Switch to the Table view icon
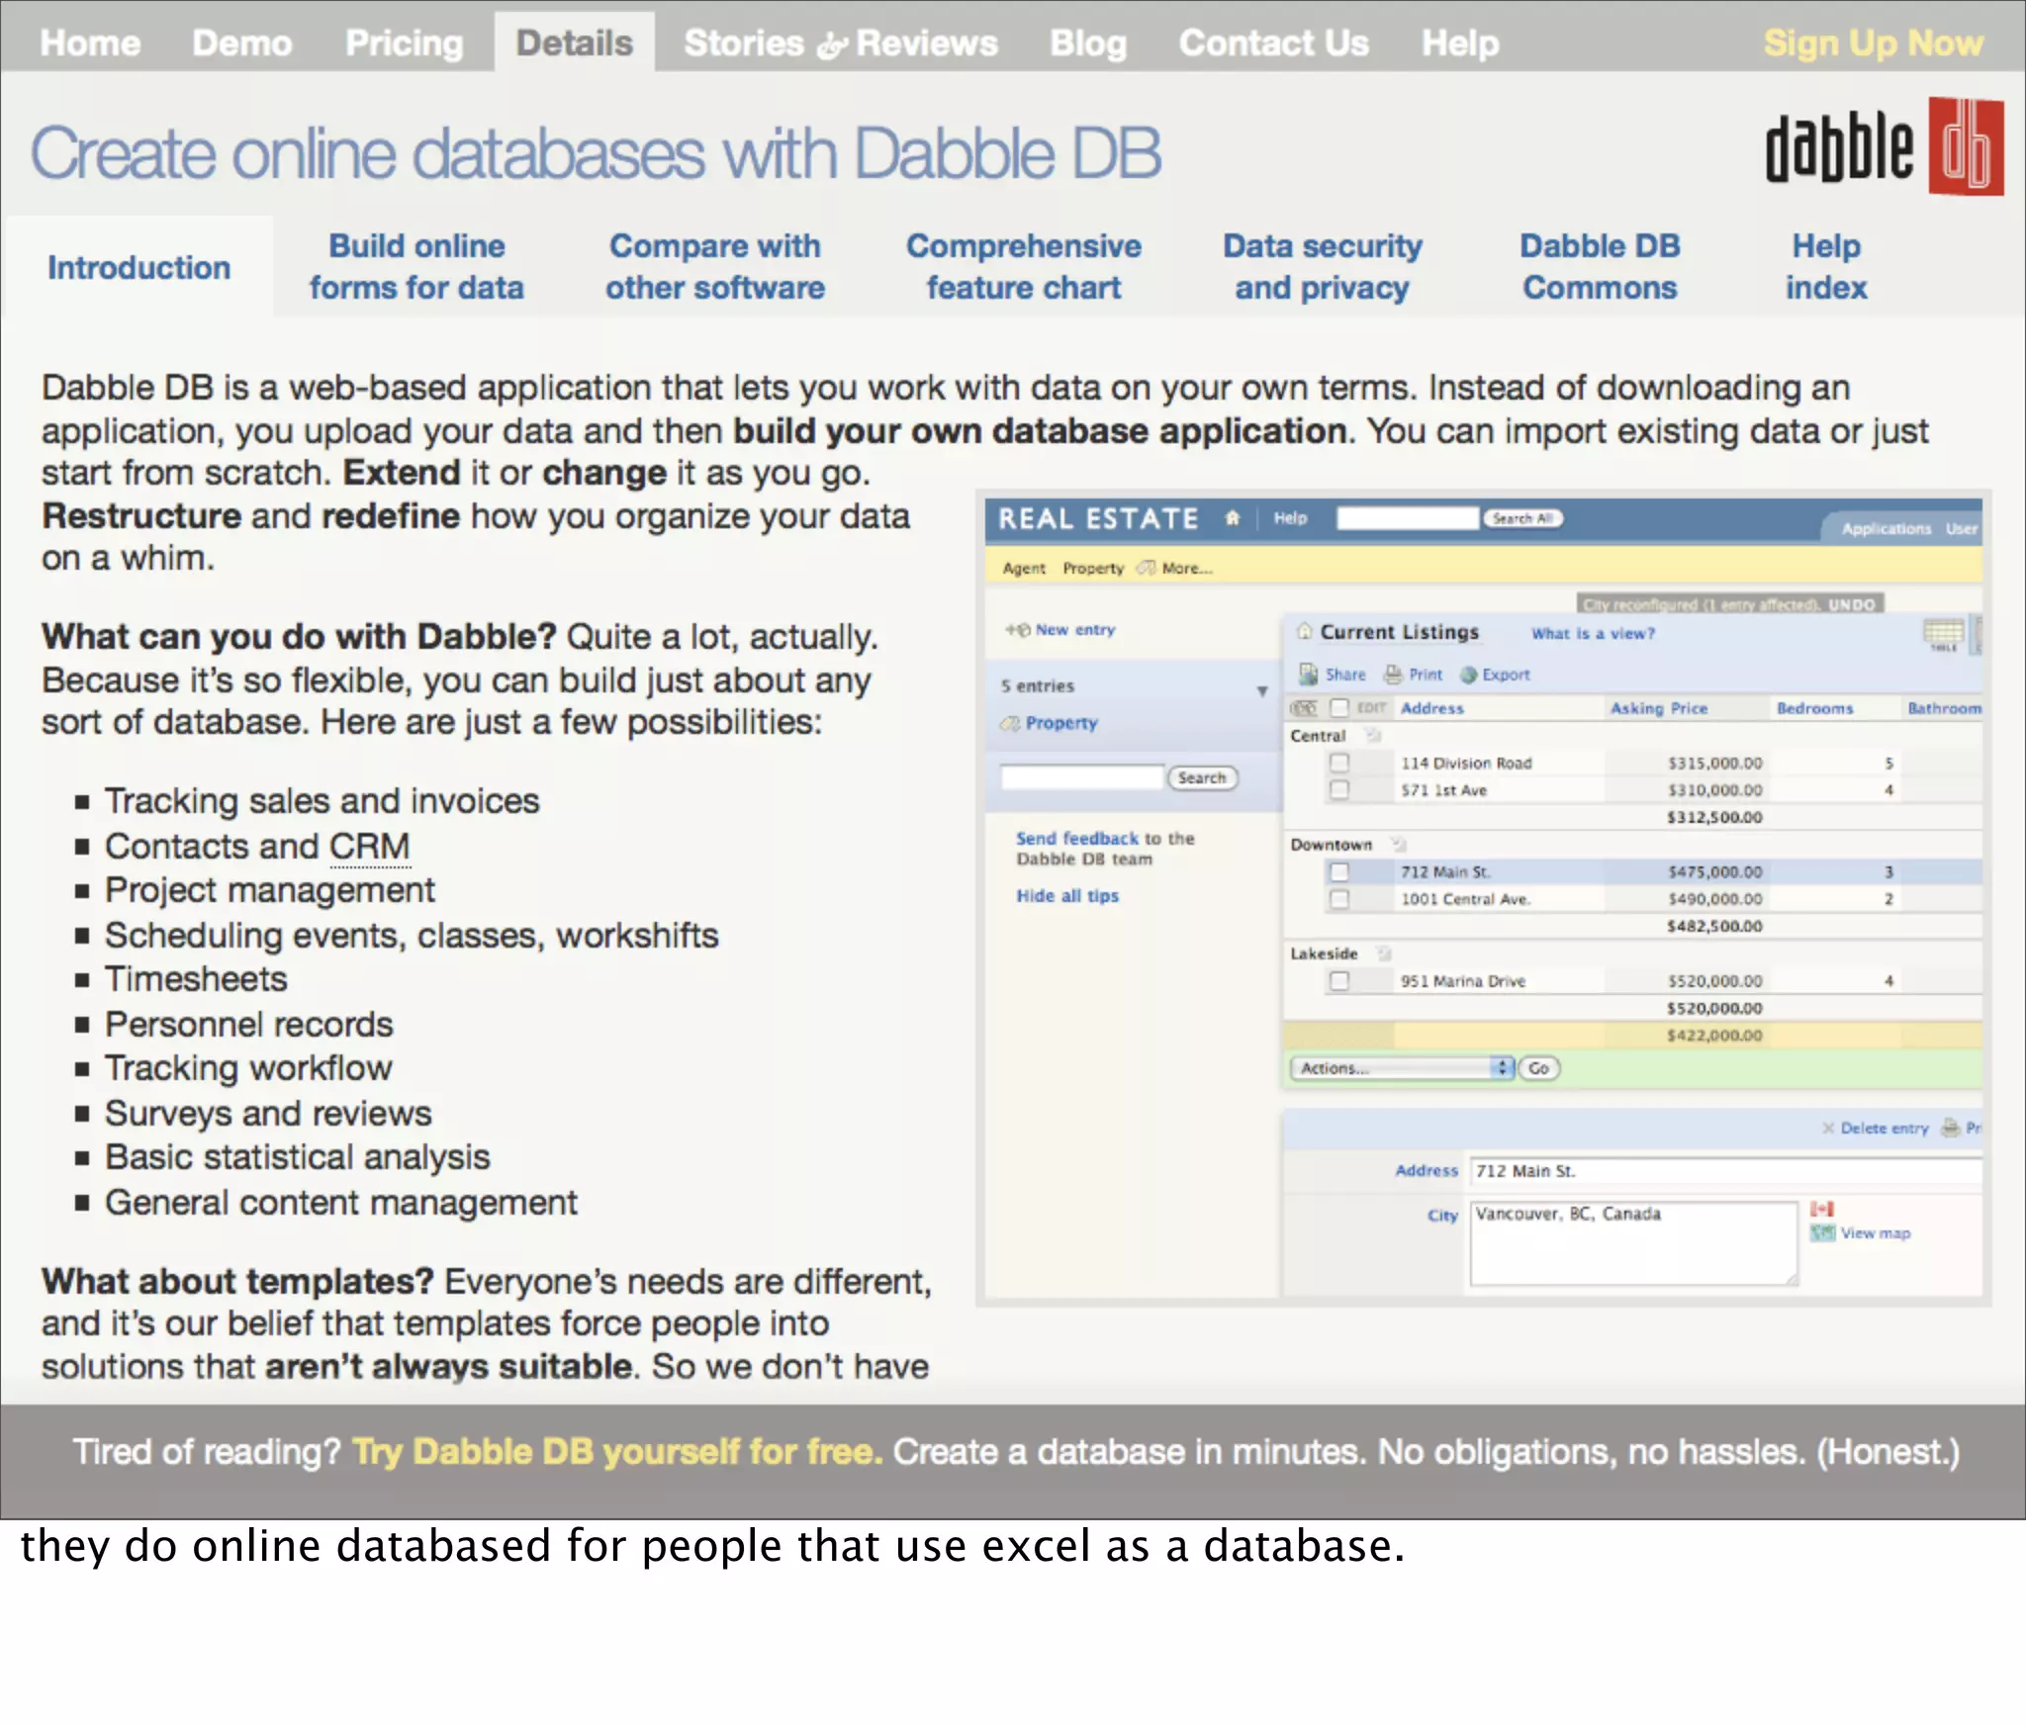This screenshot has width=2026, height=1725. click(1943, 633)
